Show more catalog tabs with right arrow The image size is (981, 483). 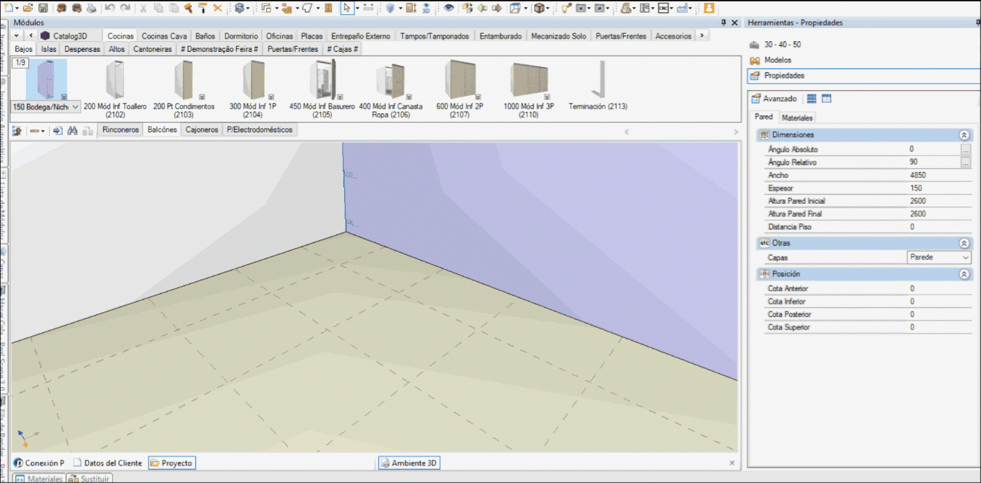[x=701, y=36]
